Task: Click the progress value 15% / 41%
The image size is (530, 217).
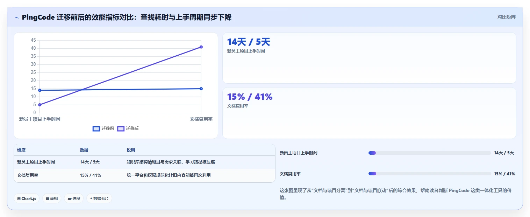Action: point(504,174)
